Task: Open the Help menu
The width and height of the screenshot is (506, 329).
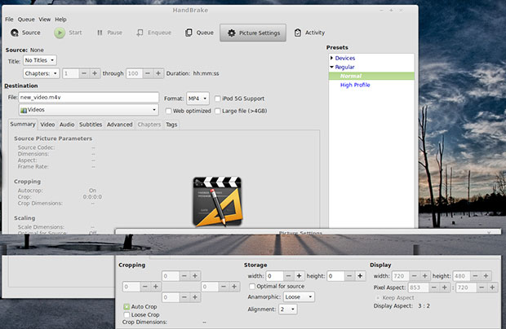Action: pos(60,20)
